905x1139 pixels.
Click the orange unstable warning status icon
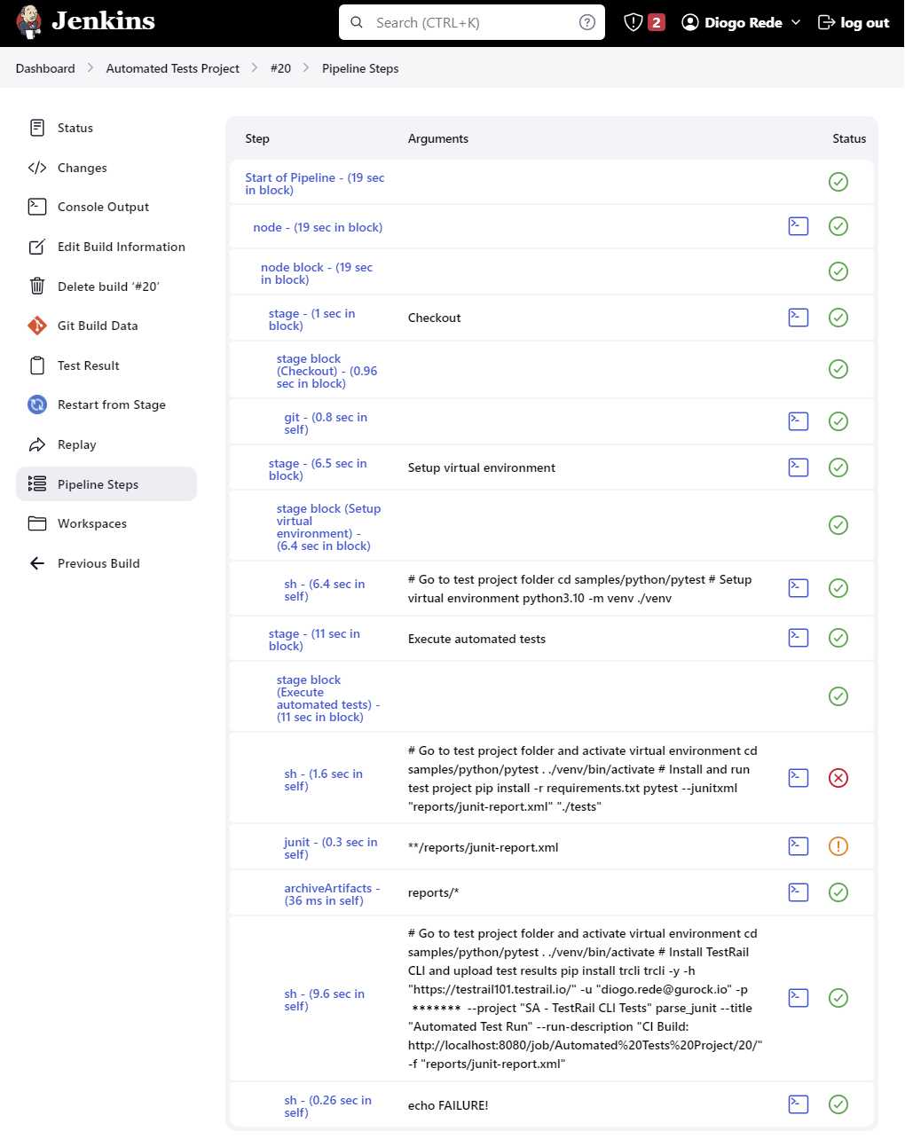point(838,846)
